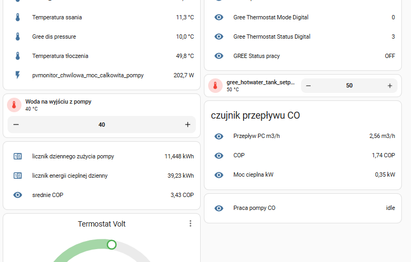Click eye icon for Przepływ PC m3/h
The width and height of the screenshot is (411, 262).
(219, 136)
